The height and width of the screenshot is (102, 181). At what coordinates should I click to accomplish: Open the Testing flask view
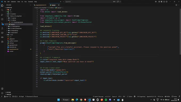tap(2, 28)
